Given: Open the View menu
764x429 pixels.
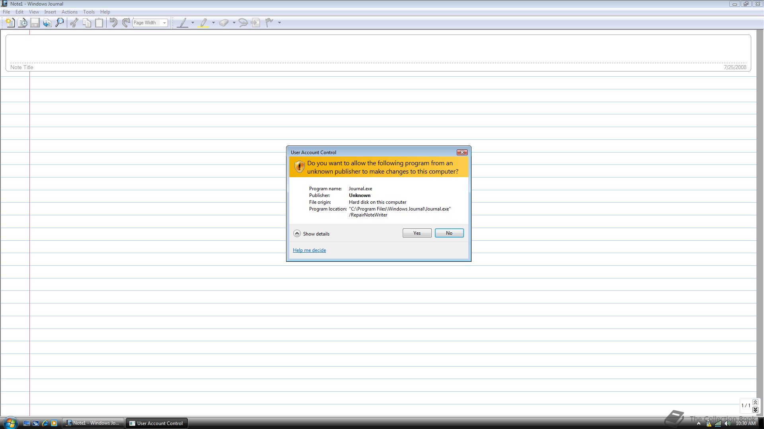Looking at the screenshot, I should [x=34, y=12].
